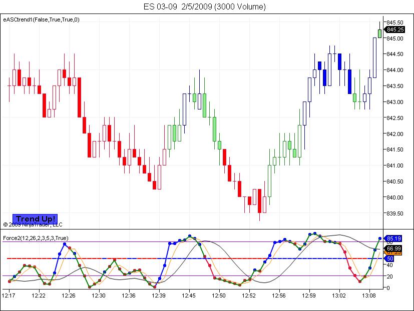Click the 12:22 time axis label
This screenshot has height=311, width=414.
pyautogui.click(x=39, y=295)
